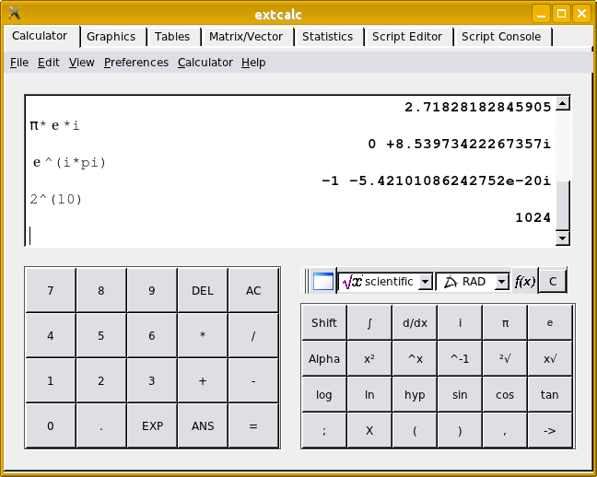The image size is (597, 477).
Task: Click the open parenthesis ( key
Action: (x=415, y=431)
